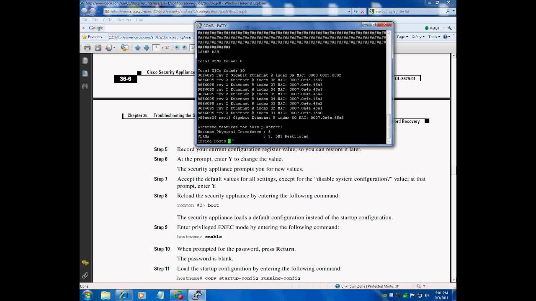Open the search provider dropdown arrow

point(453,11)
